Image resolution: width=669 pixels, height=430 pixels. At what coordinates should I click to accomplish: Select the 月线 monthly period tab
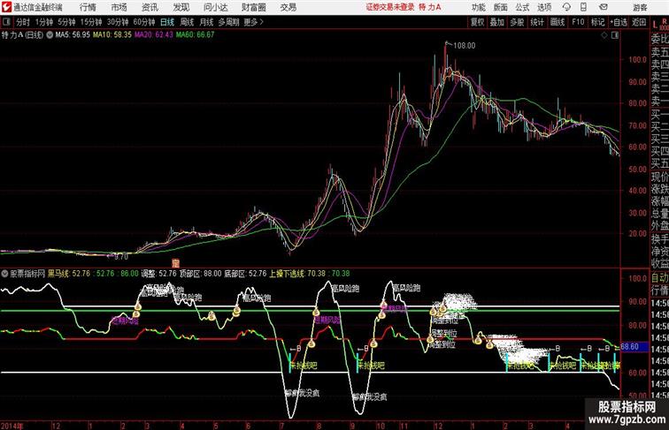pyautogui.click(x=206, y=22)
